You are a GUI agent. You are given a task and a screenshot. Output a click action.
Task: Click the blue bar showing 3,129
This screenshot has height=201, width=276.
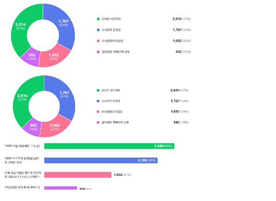87,160
